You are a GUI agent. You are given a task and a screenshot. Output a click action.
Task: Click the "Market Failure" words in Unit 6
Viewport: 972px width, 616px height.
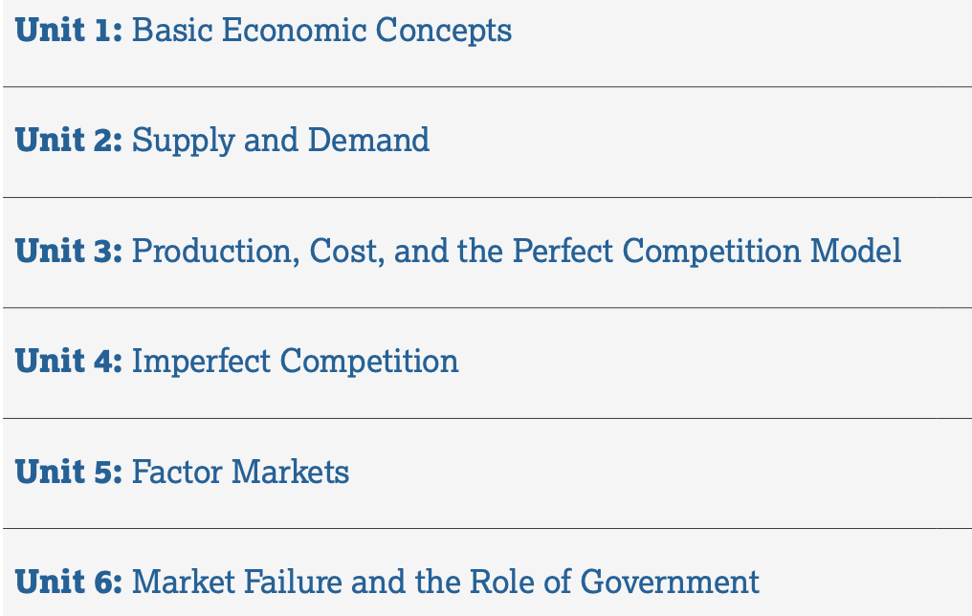coord(237,582)
